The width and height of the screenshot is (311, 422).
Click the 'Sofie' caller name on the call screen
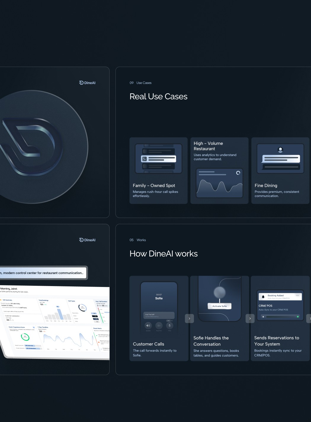[159, 299]
